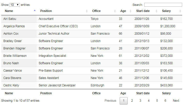
Task: Select current page 1 button
Action: tap(124, 101)
